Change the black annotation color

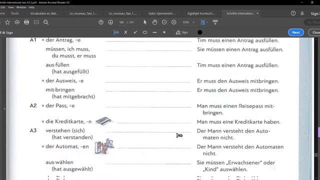point(200,32)
